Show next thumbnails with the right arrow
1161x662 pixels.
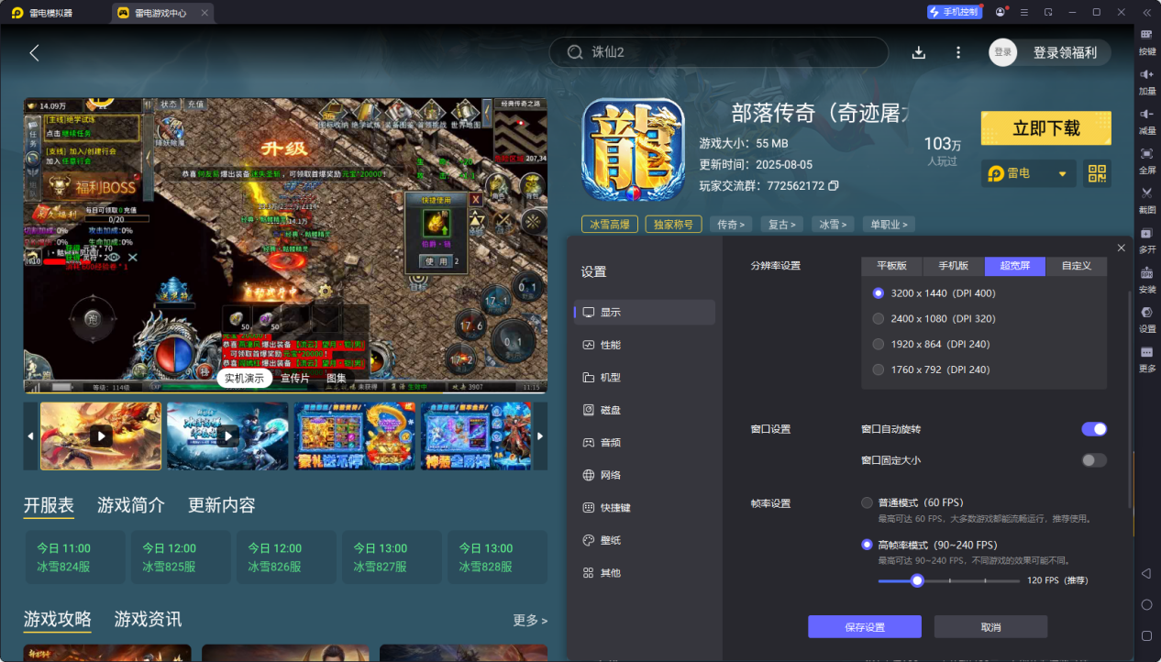click(x=540, y=436)
